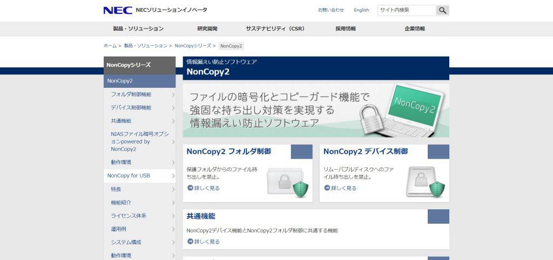Open NonCopy for USB sidebar item
Viewport: 553px width, 260px height.
(x=140, y=175)
